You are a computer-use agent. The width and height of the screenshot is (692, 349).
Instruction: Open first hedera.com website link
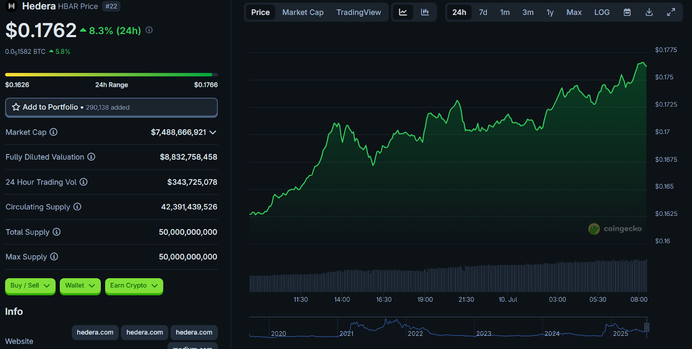(95, 333)
